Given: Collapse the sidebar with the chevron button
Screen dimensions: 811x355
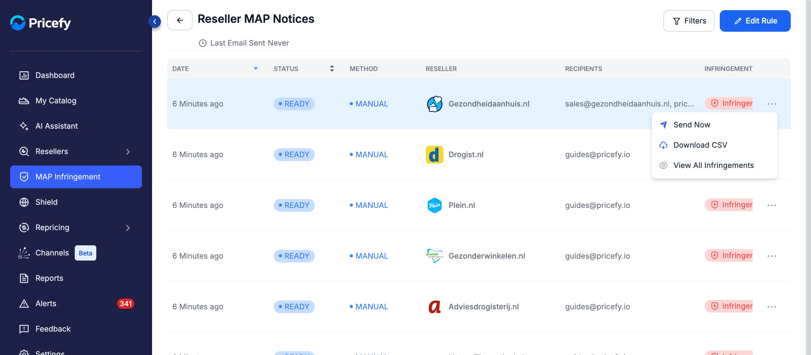Looking at the screenshot, I should coord(155,21).
